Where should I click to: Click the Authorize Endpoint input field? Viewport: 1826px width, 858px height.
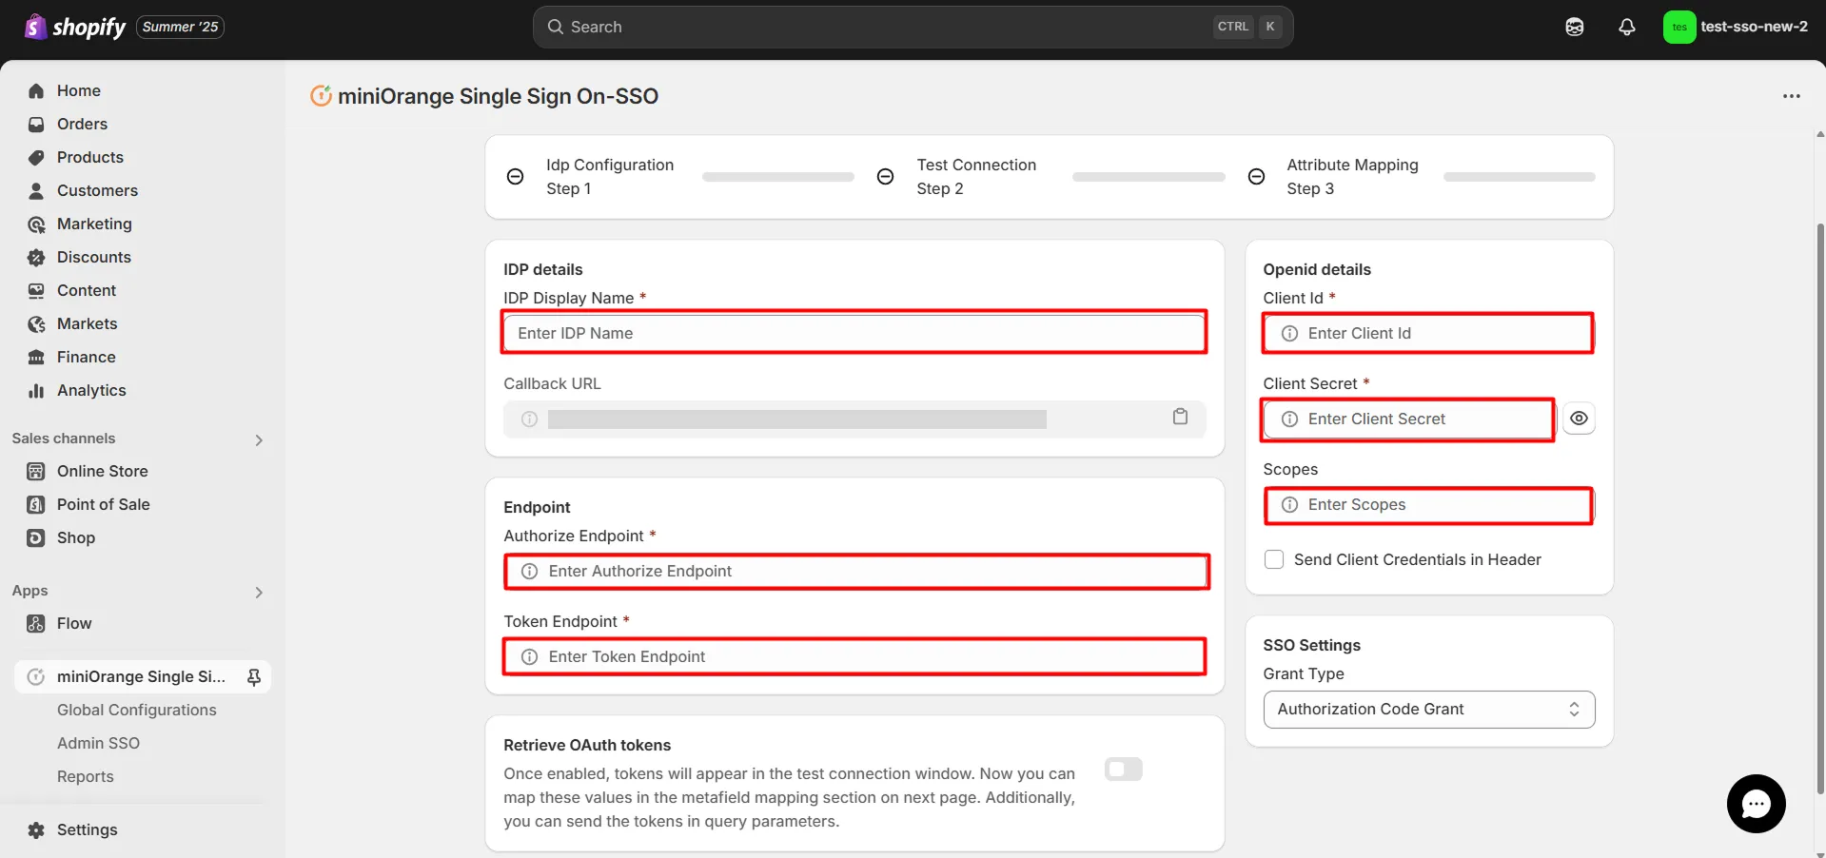(x=856, y=572)
